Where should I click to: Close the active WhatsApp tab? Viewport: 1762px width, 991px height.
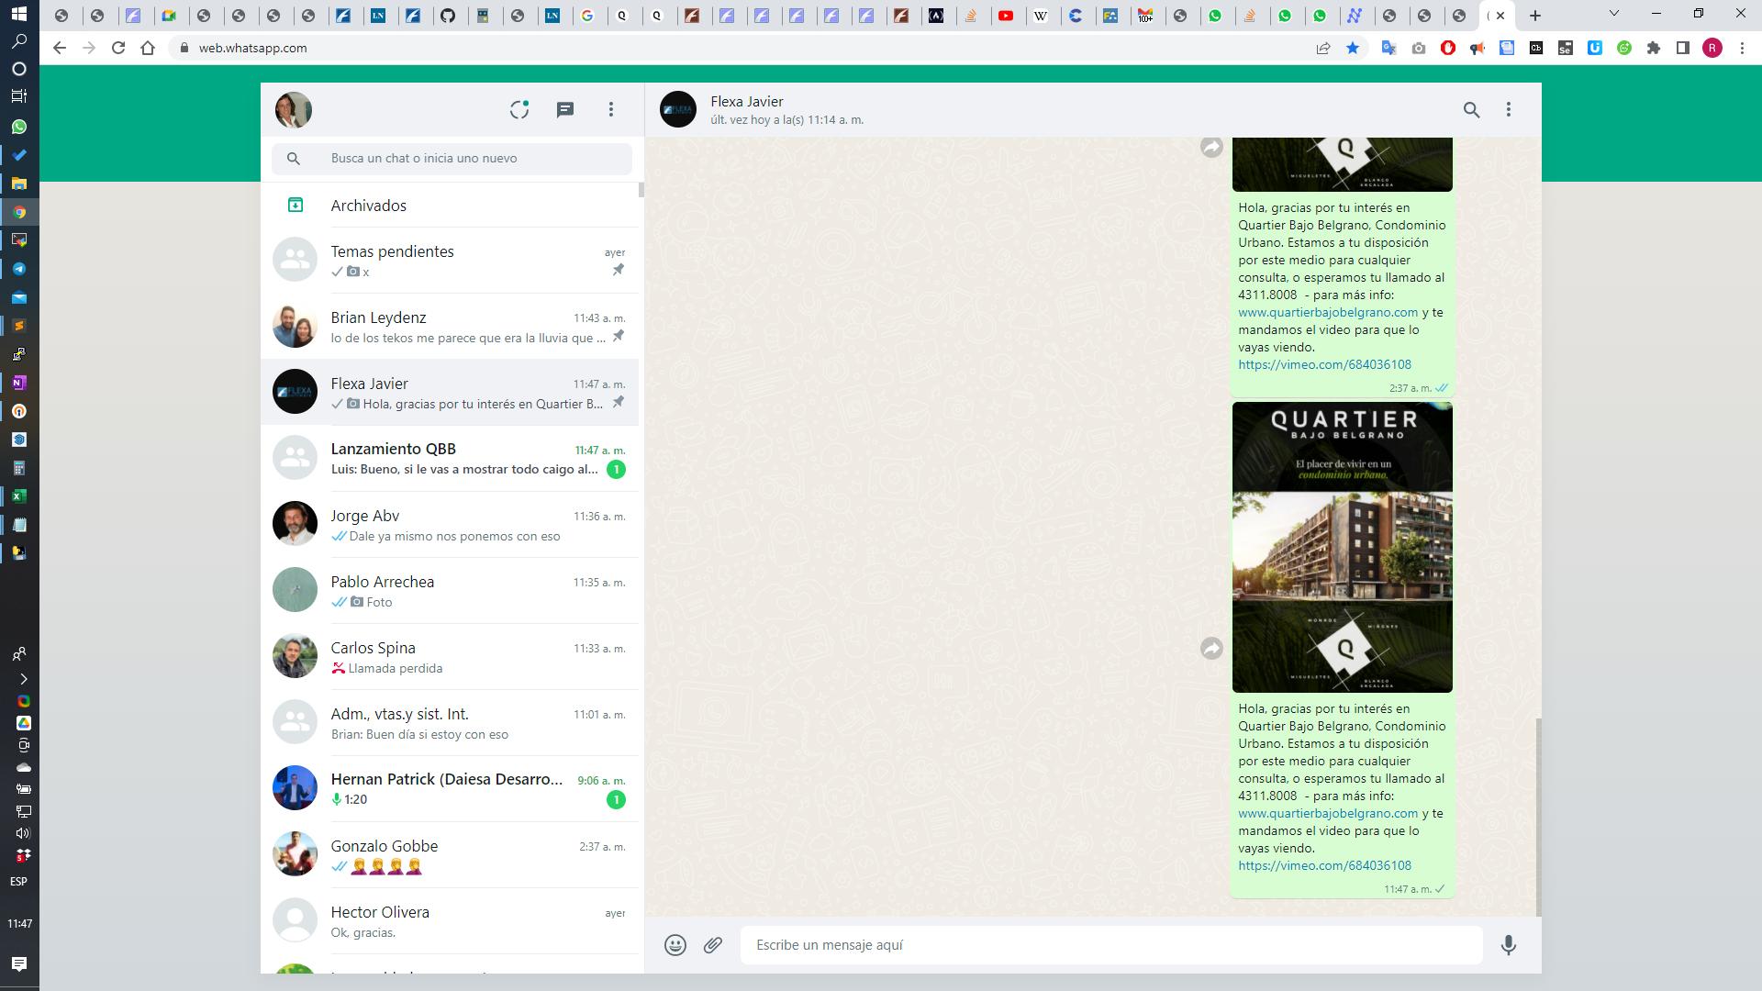[1500, 16]
